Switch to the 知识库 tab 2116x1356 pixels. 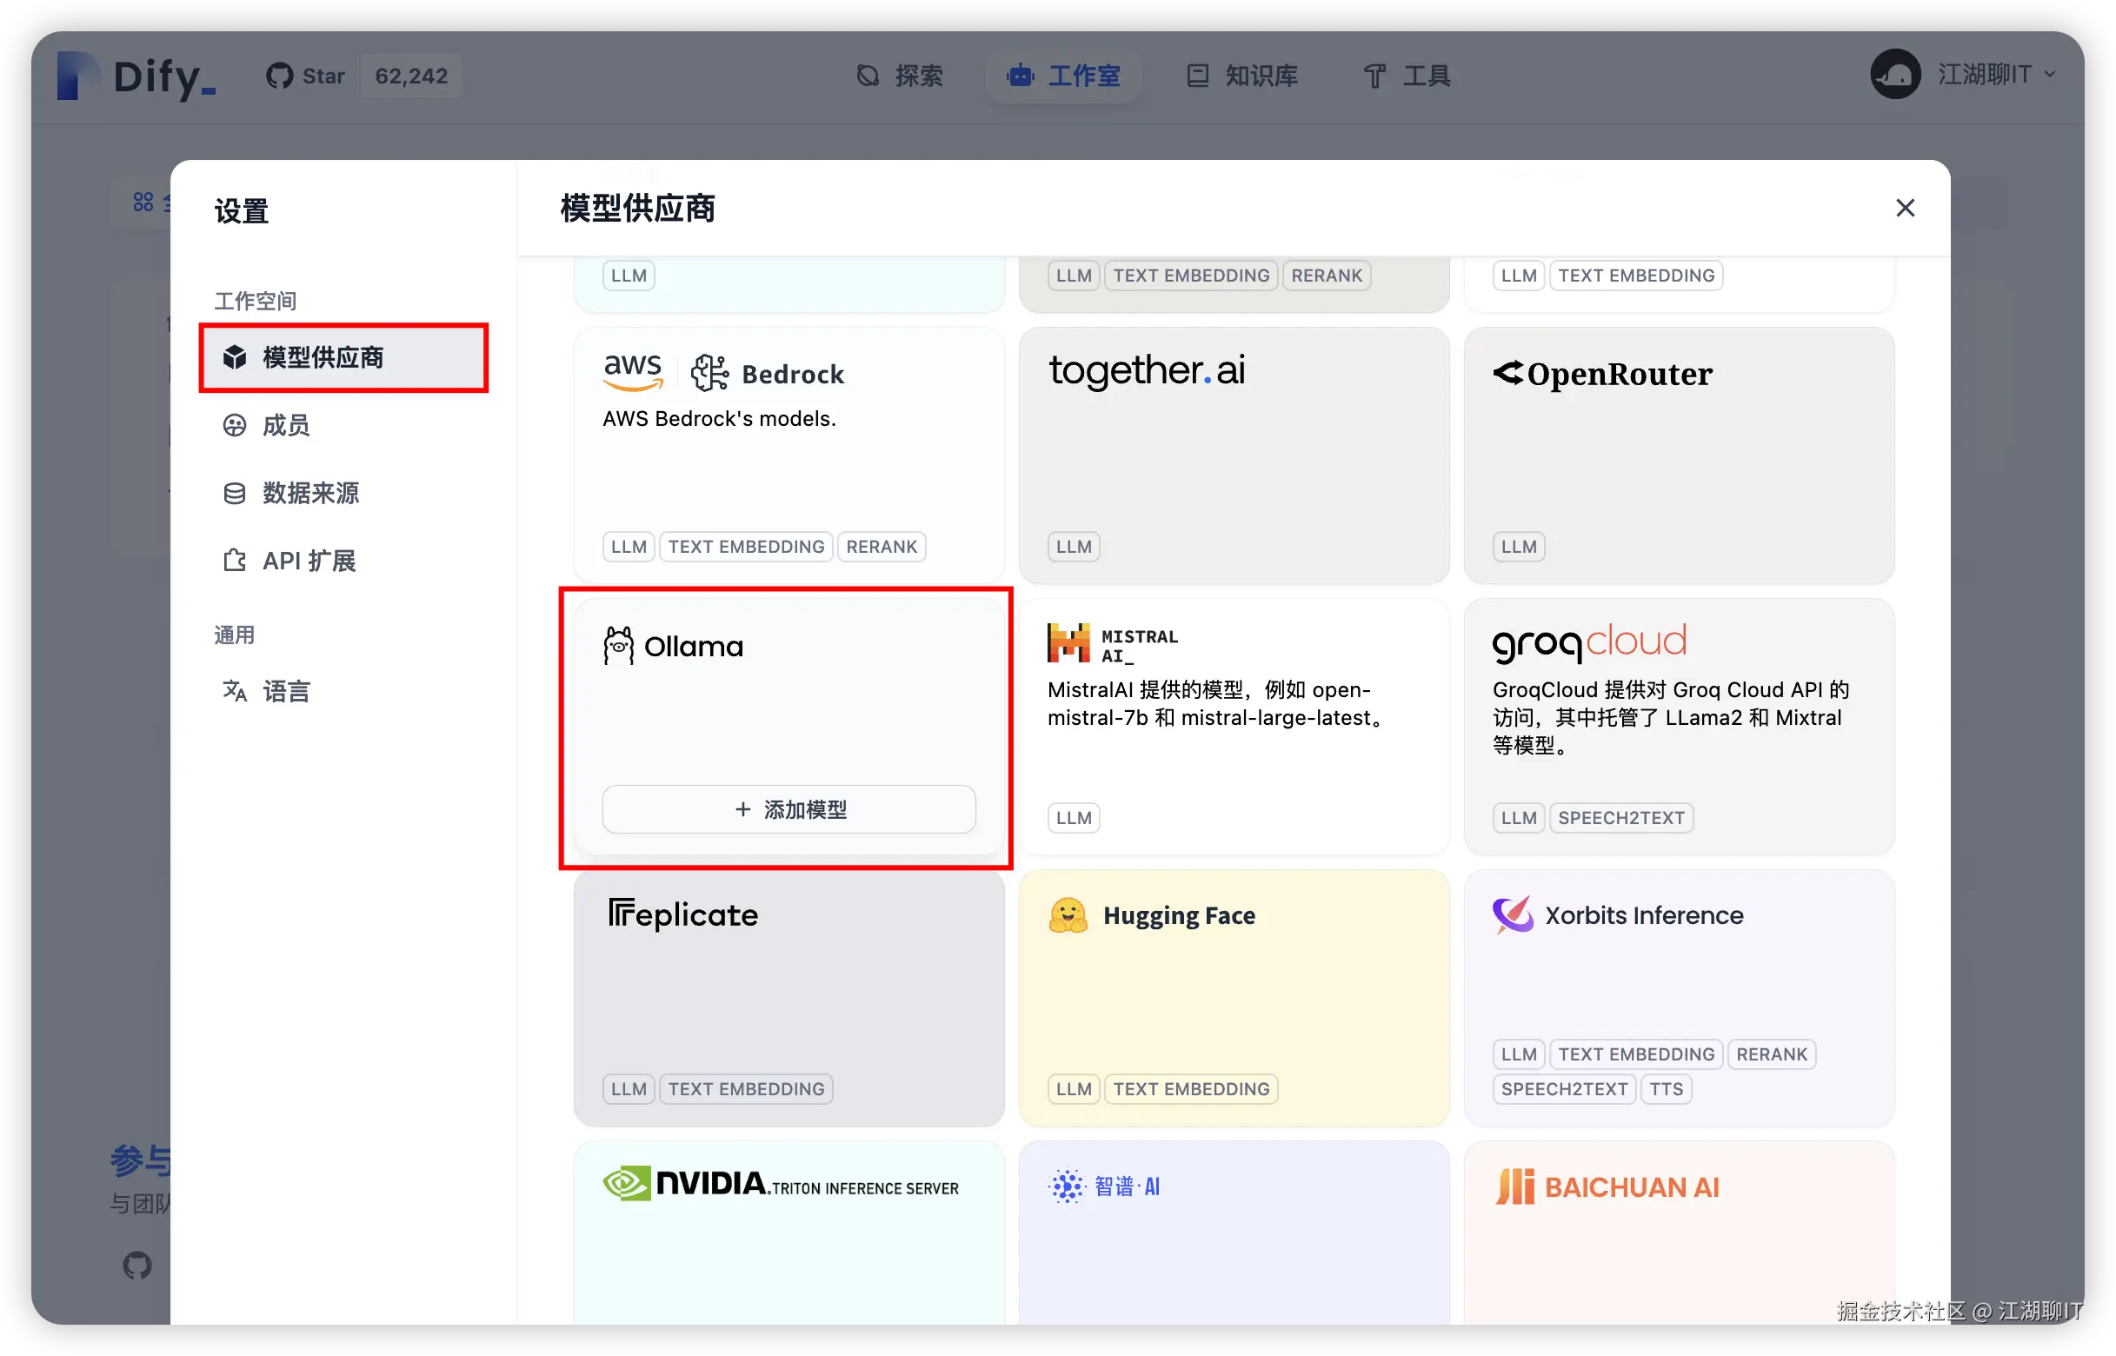(x=1242, y=76)
